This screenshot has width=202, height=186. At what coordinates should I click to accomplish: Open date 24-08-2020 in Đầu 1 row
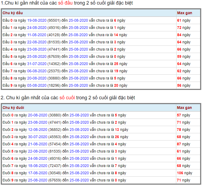(x=37, y=28)
